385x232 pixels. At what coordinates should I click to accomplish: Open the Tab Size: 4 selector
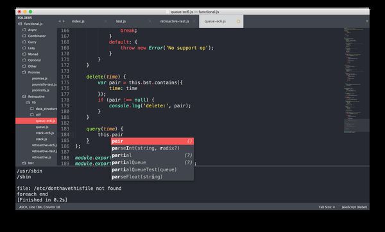[327, 207]
